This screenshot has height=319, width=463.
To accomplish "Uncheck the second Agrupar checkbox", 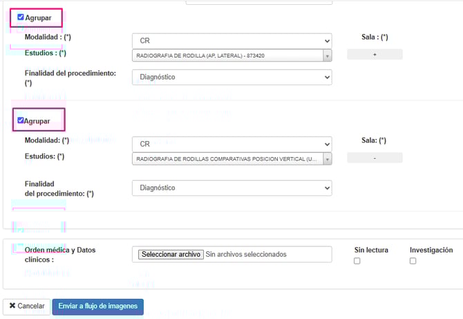I will [x=21, y=120].
